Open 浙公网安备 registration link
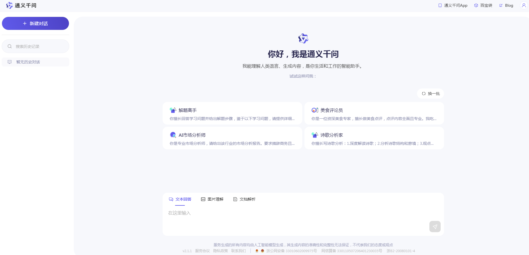 pyautogui.click(x=292, y=251)
